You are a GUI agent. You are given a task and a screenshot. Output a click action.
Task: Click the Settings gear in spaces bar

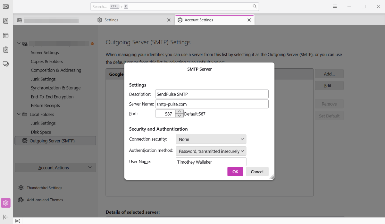[x=6, y=203]
